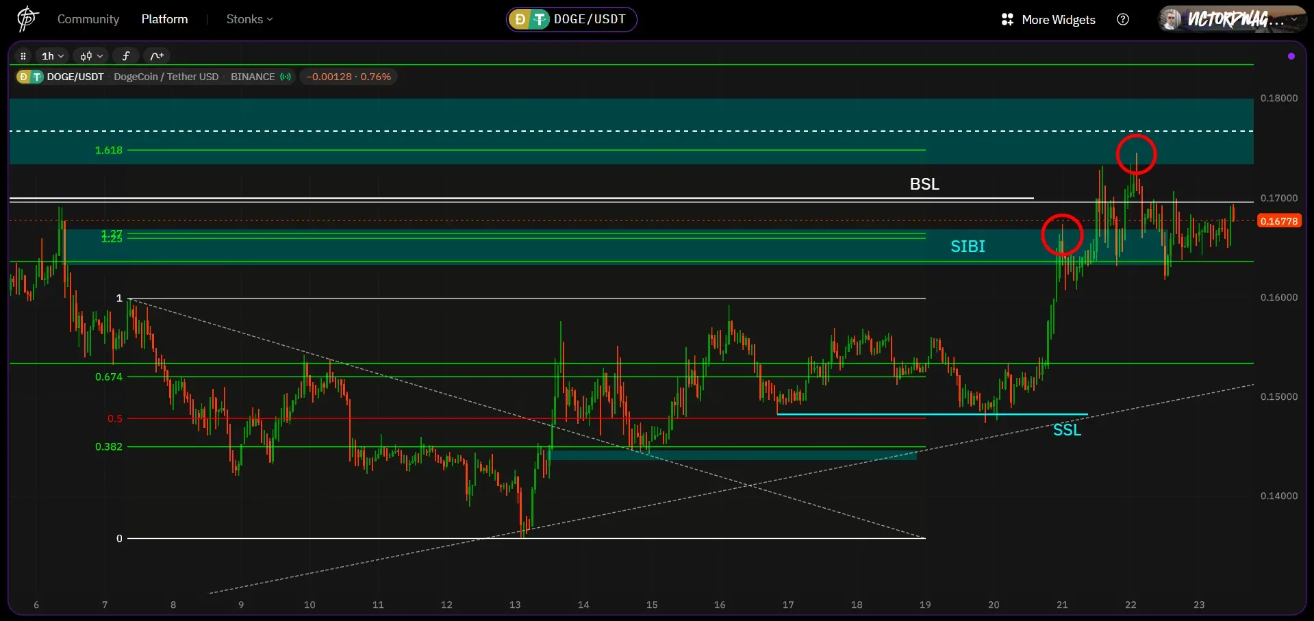Click the 0.14000 price axis label
This screenshot has height=621, width=1314.
[x=1279, y=496]
